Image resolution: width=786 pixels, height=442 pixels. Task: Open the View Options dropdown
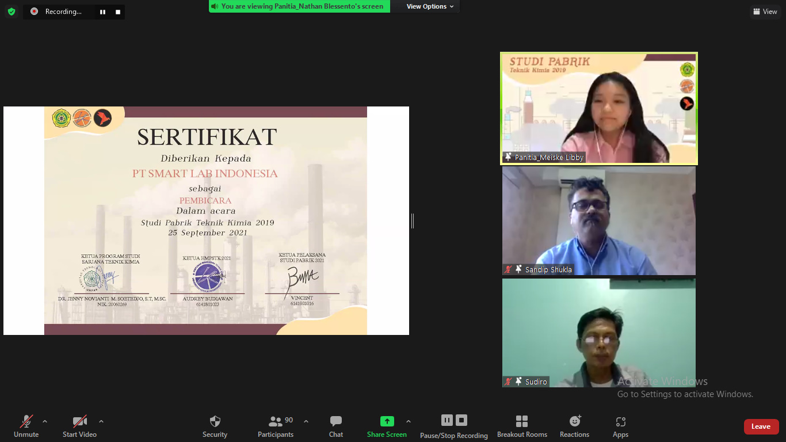430,6
